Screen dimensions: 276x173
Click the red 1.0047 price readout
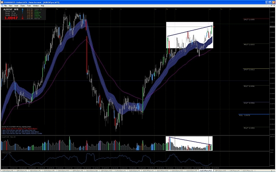pyautogui.click(x=11, y=18)
